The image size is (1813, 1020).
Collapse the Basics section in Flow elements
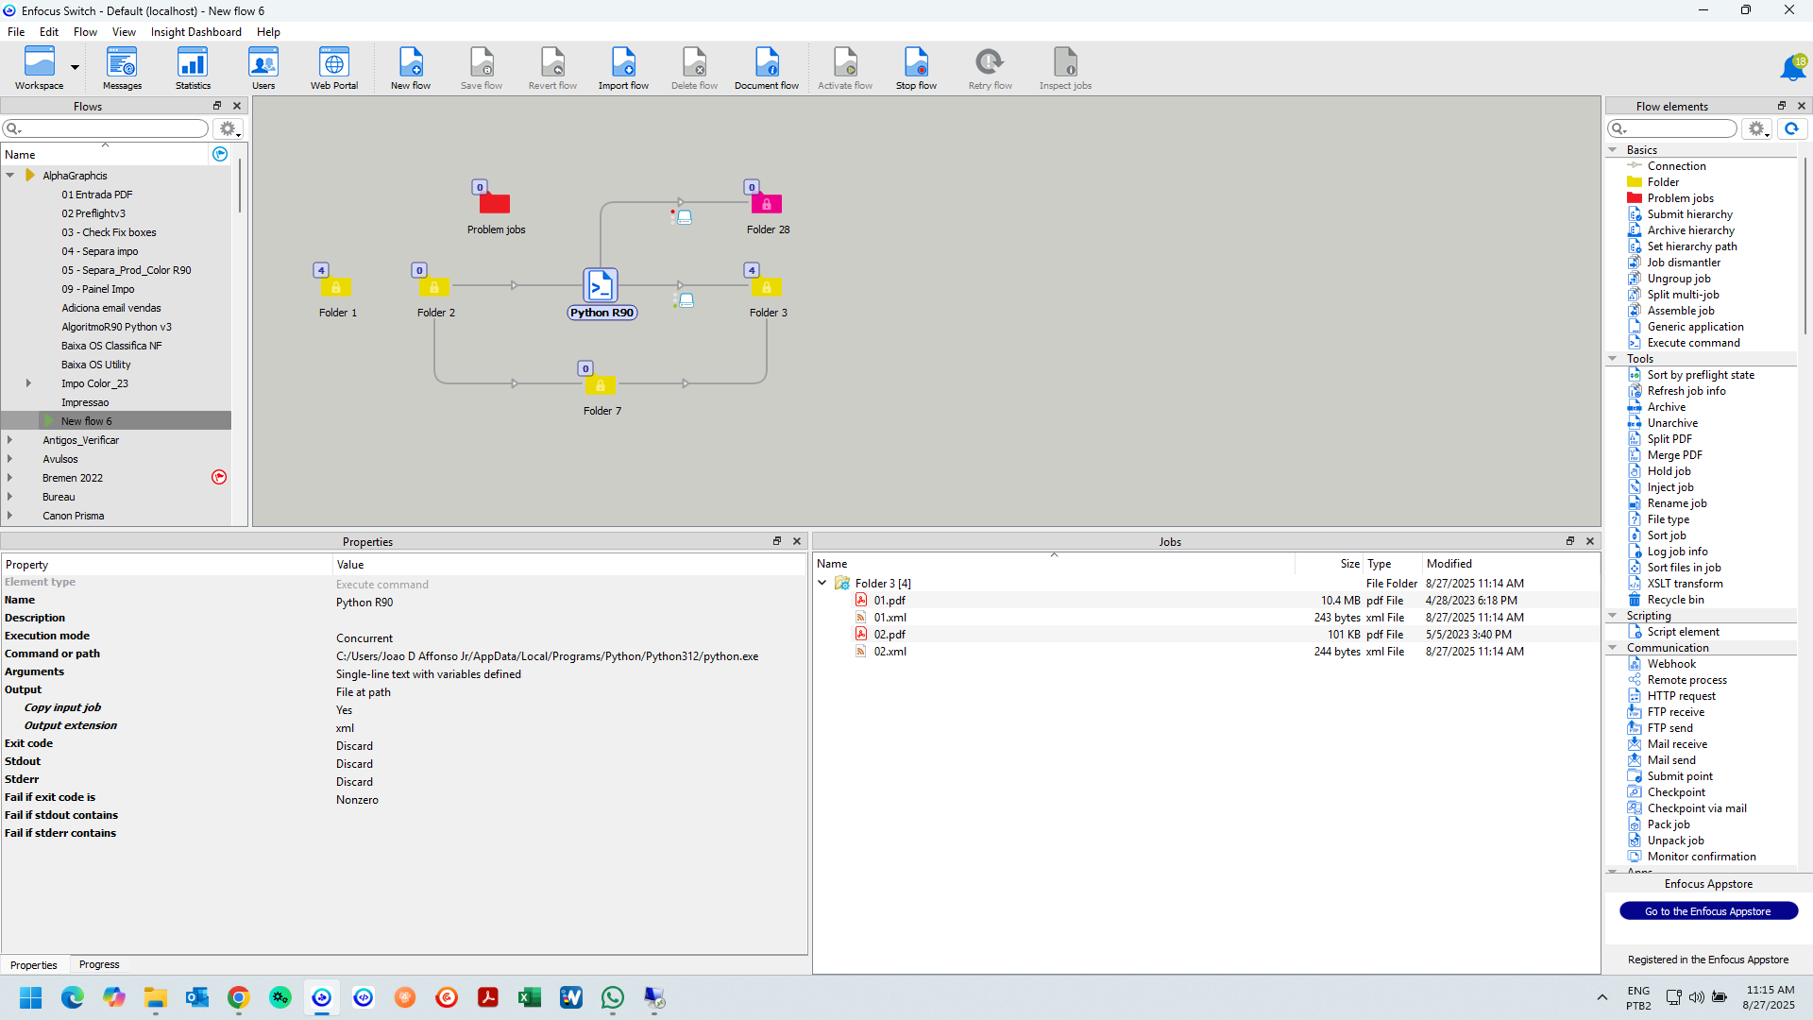[1613, 150]
